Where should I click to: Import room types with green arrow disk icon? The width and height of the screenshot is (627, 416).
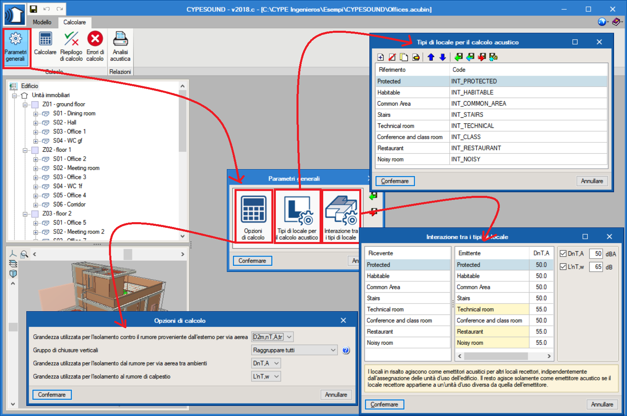tap(459, 57)
